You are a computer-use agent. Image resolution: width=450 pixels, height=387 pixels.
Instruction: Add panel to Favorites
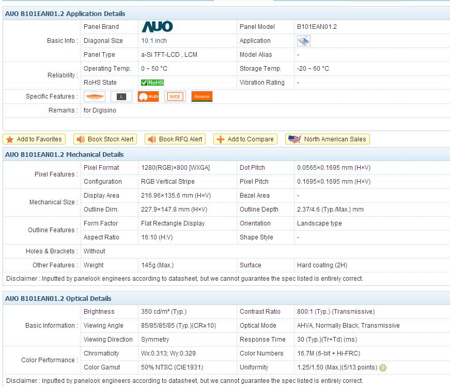point(34,139)
